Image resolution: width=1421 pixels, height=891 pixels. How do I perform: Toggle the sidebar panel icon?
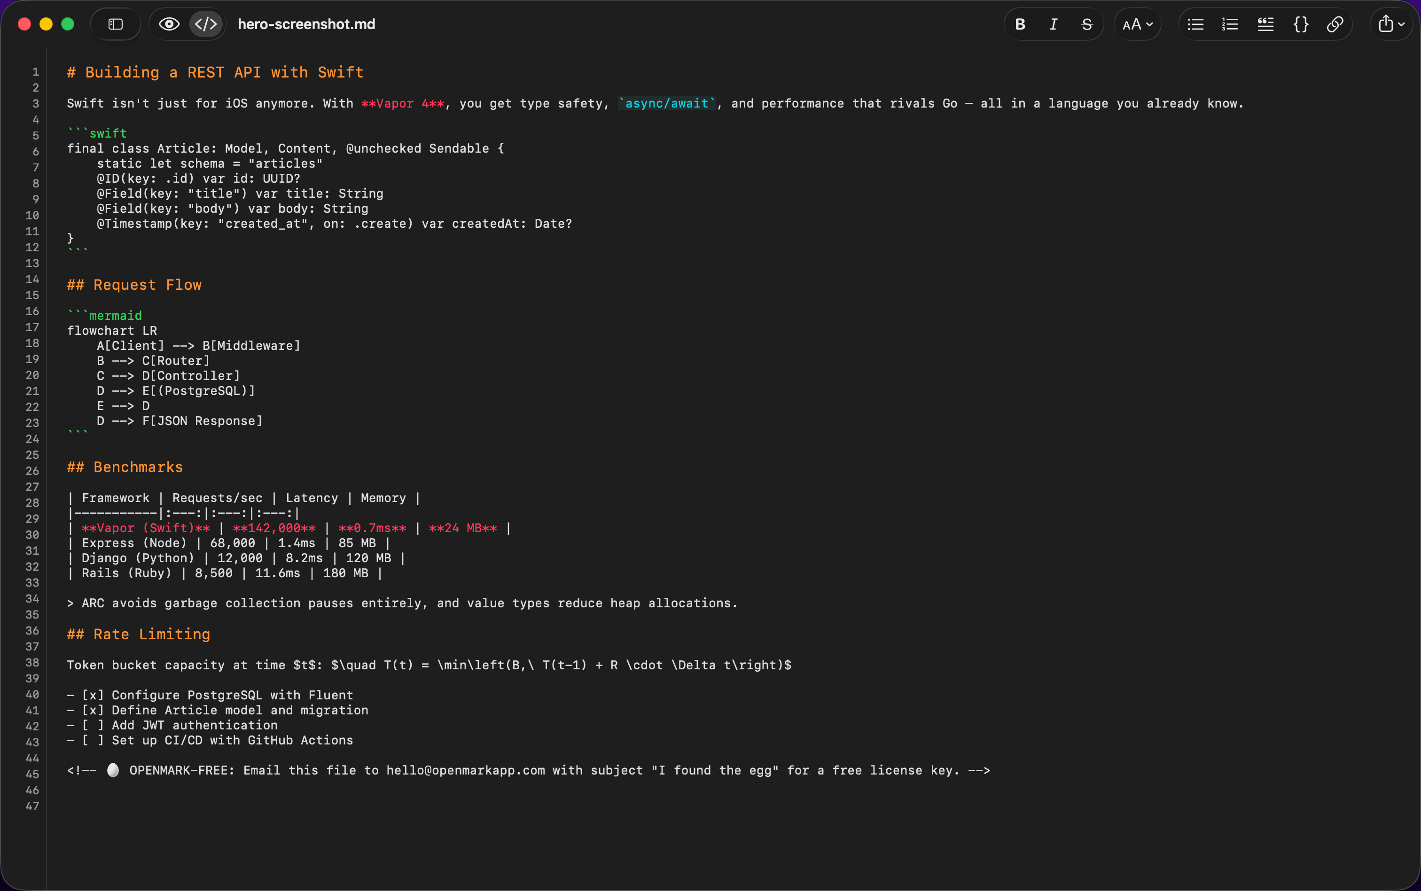click(x=116, y=24)
